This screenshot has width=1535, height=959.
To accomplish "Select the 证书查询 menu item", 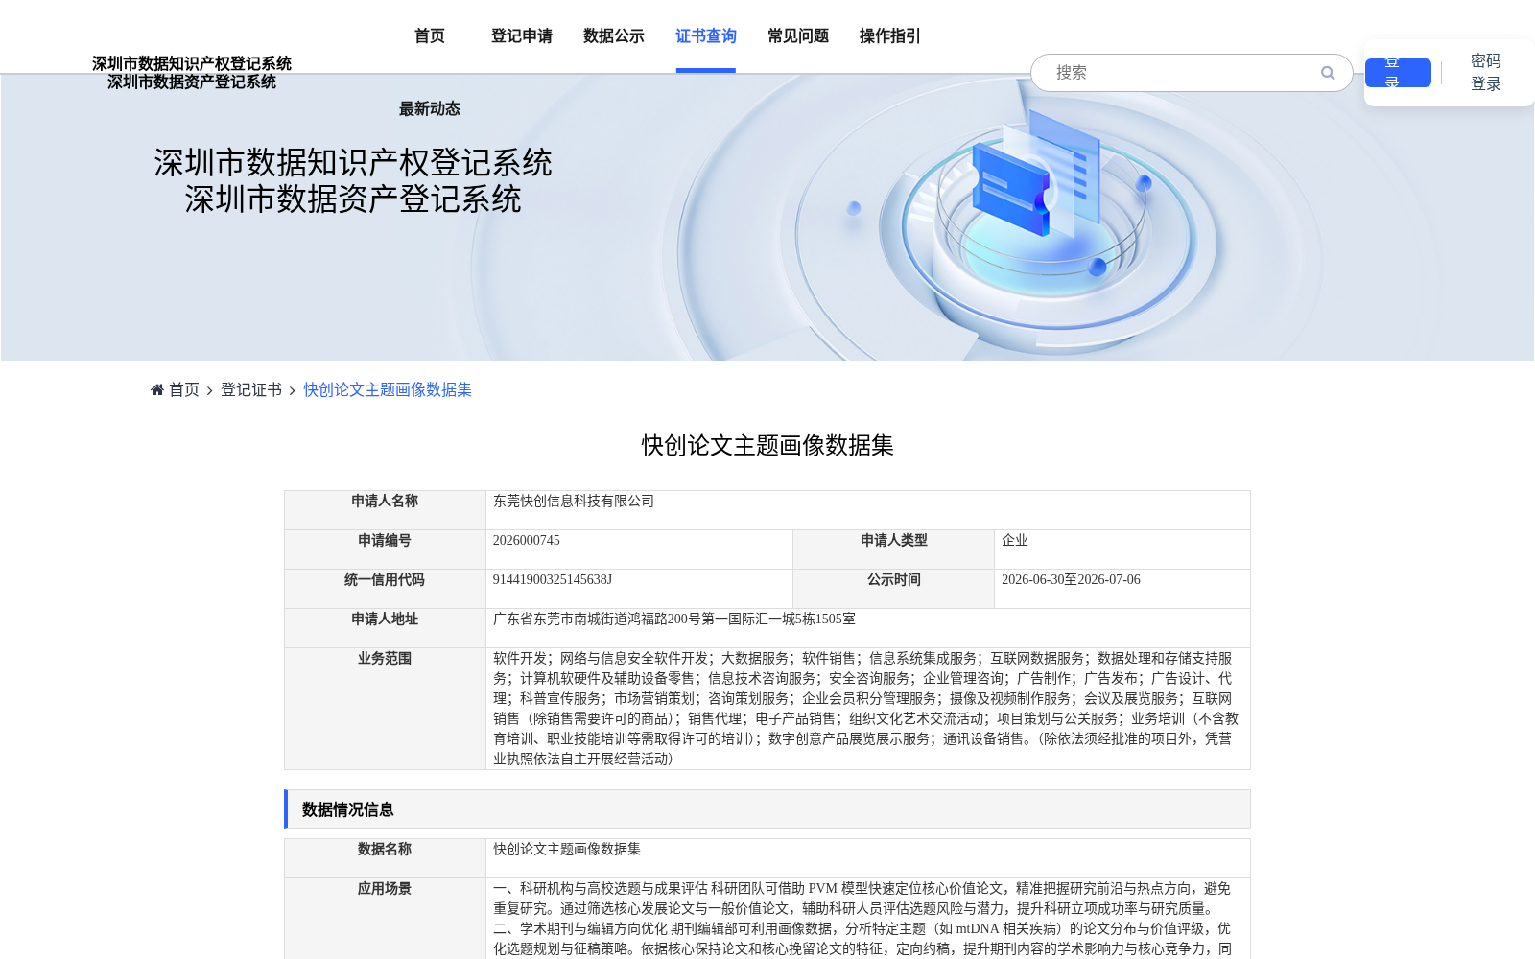I will [706, 36].
